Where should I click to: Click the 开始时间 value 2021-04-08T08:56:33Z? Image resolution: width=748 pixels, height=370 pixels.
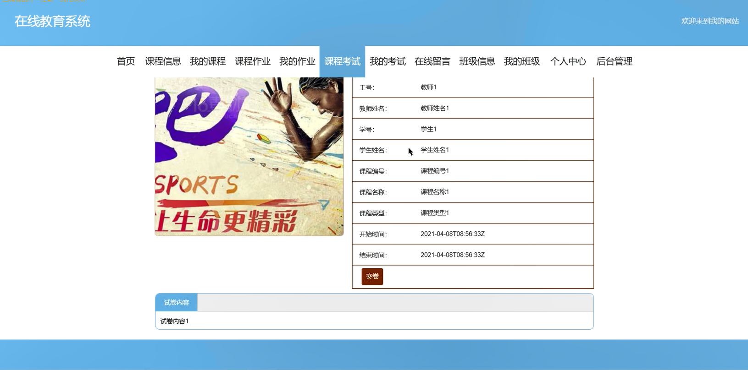click(452, 234)
